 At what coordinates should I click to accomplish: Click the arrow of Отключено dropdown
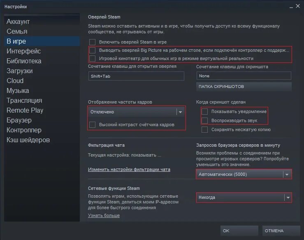click(180, 112)
